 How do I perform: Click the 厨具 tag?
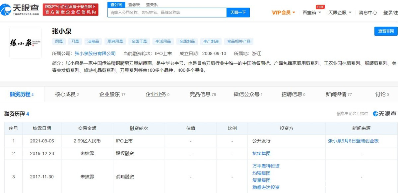[59, 41]
